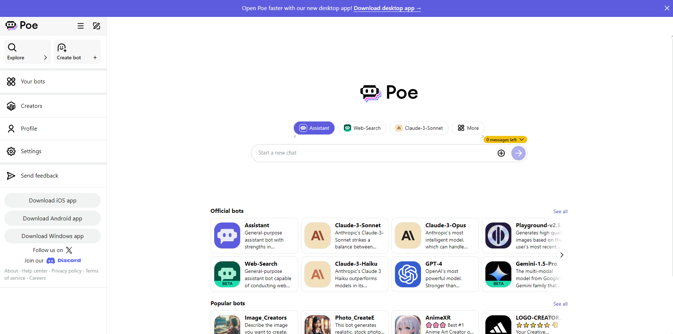Click the Claude-3-Opus bot icon
The height and width of the screenshot is (334, 673).
[x=408, y=235]
